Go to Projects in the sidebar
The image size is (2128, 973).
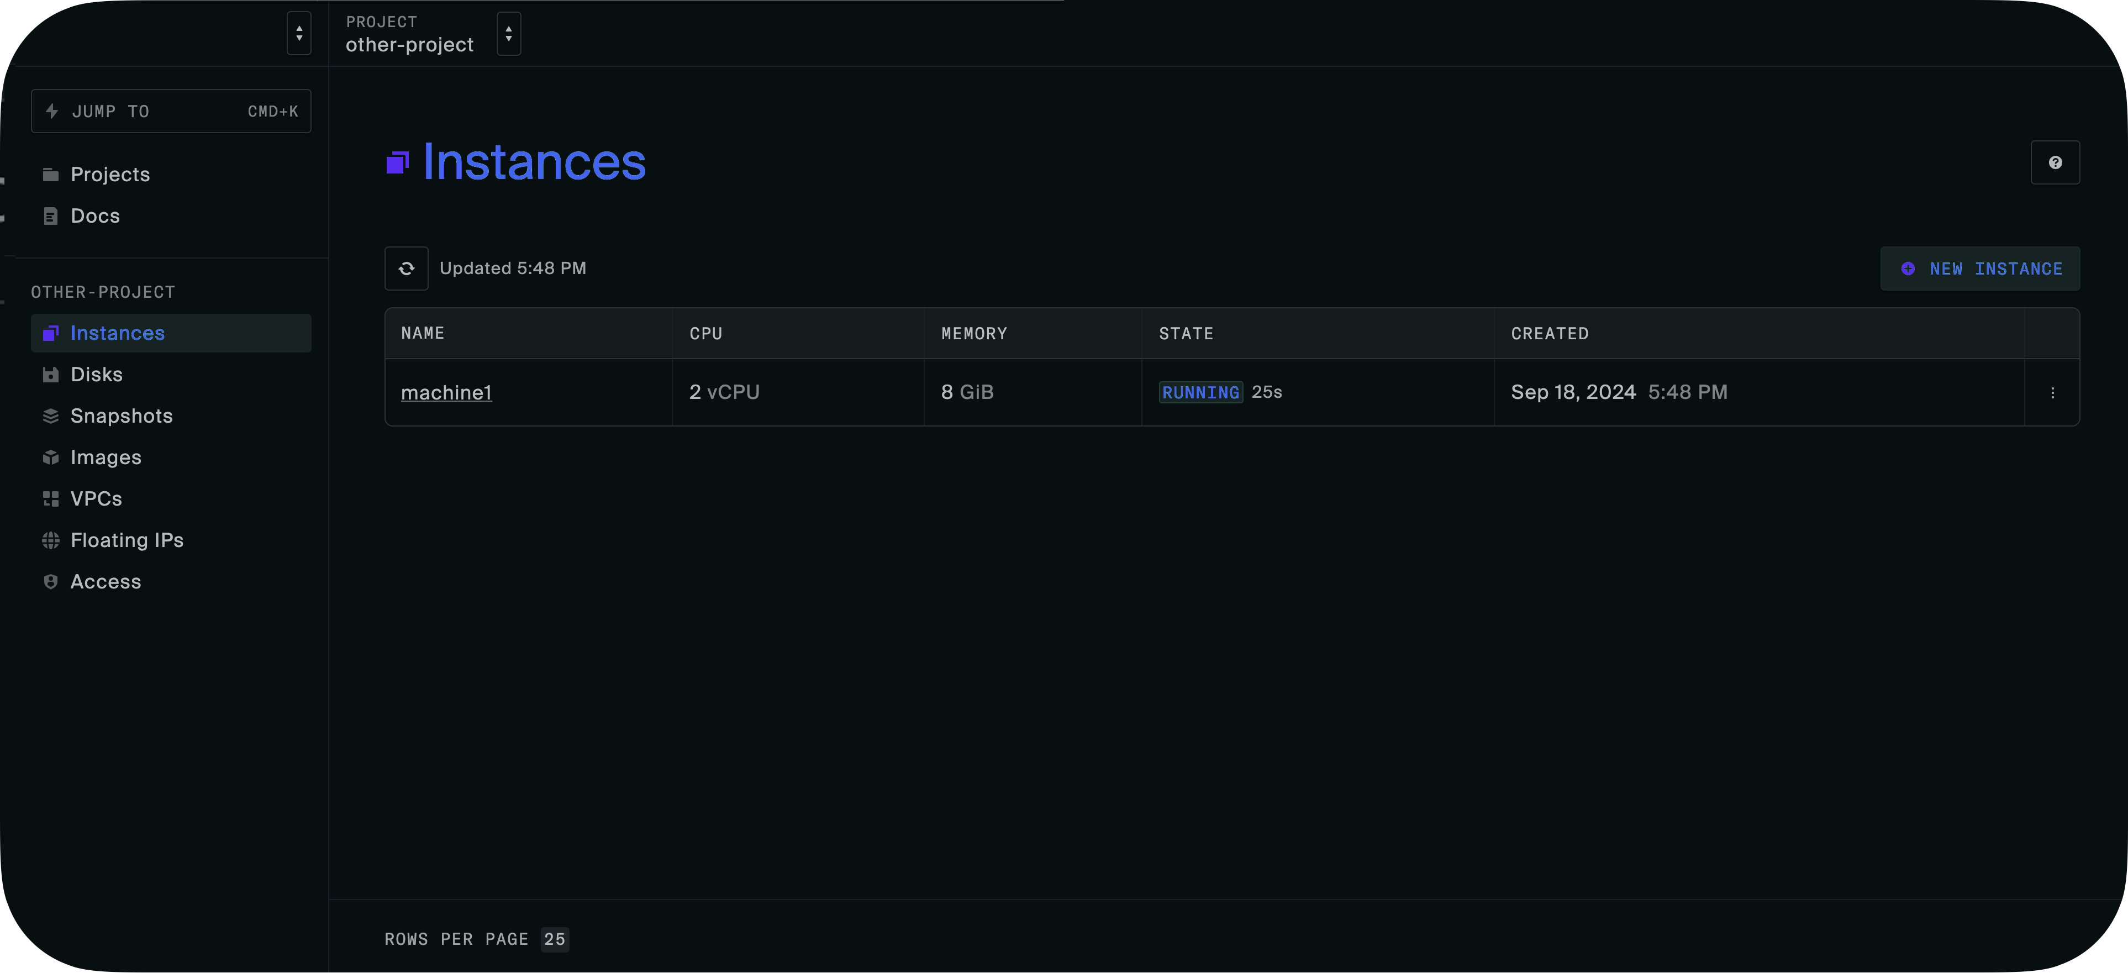[110, 174]
